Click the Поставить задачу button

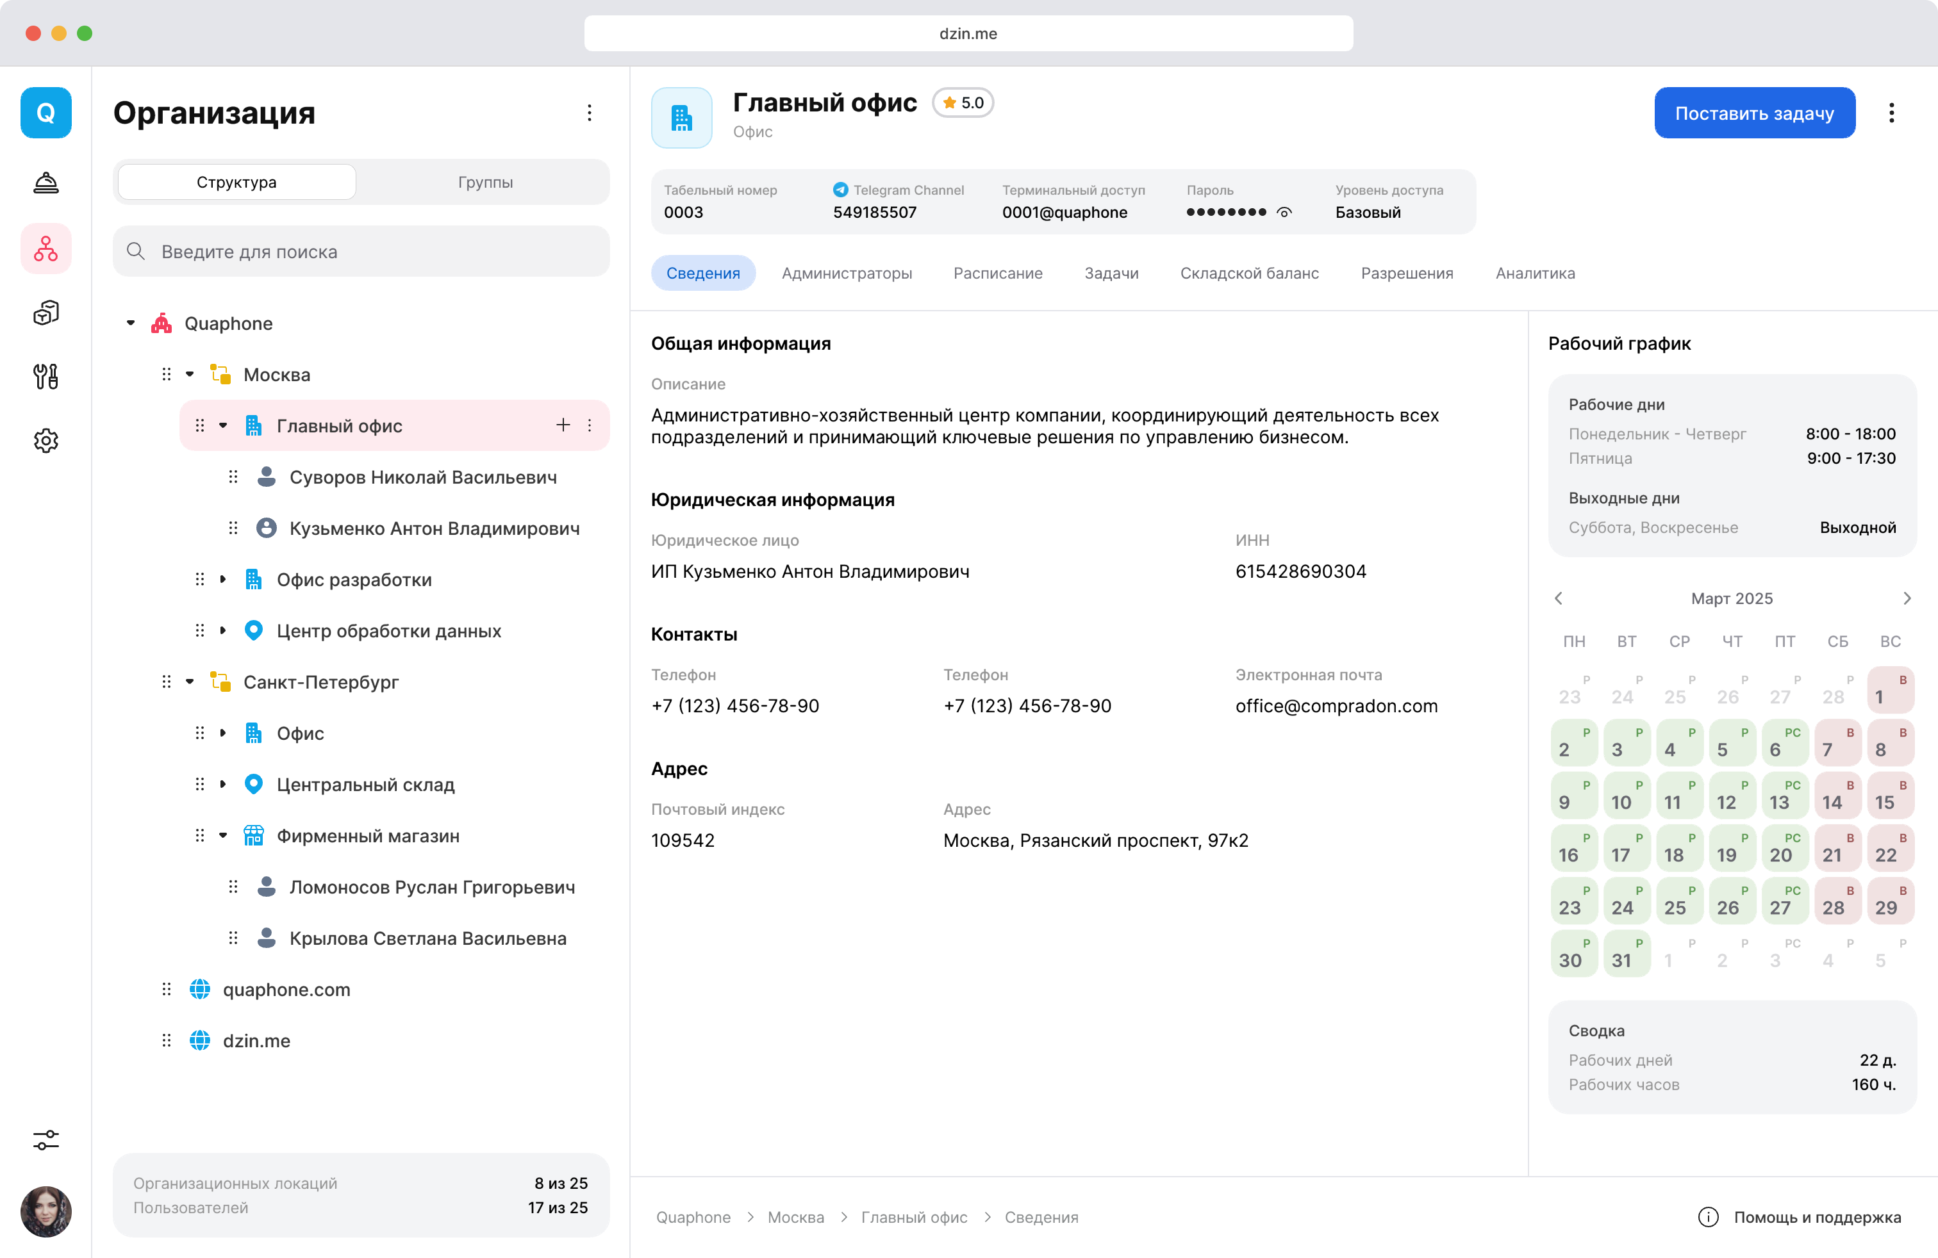[x=1754, y=113]
